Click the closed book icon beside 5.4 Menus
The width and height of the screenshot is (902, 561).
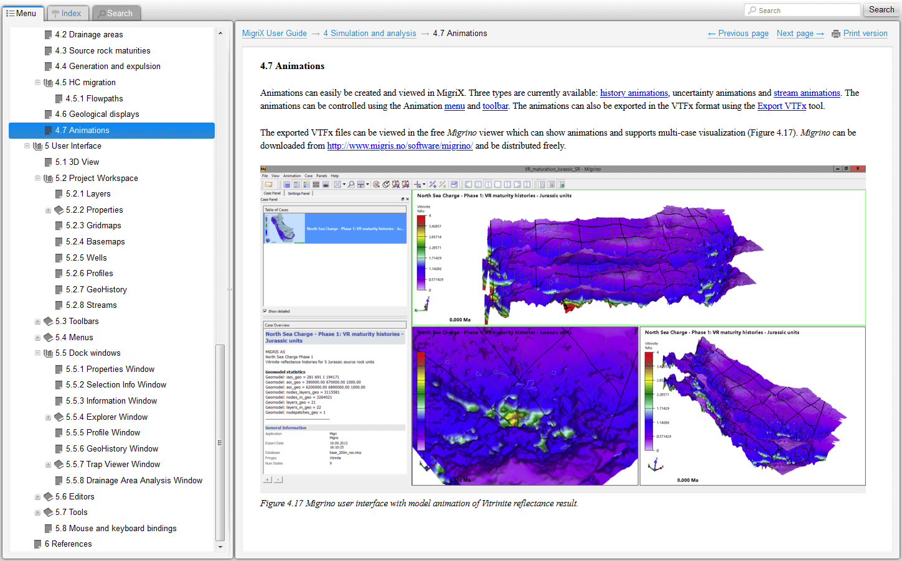click(x=49, y=338)
